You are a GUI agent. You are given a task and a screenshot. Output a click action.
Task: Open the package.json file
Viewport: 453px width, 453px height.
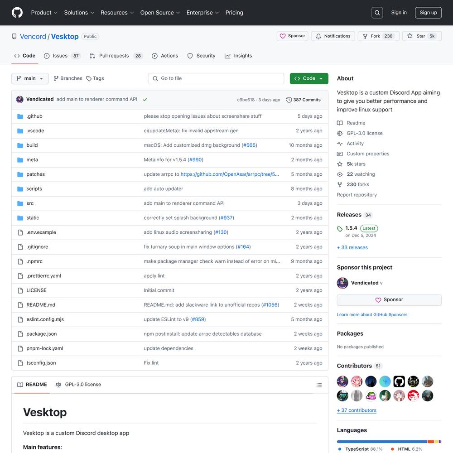42,334
